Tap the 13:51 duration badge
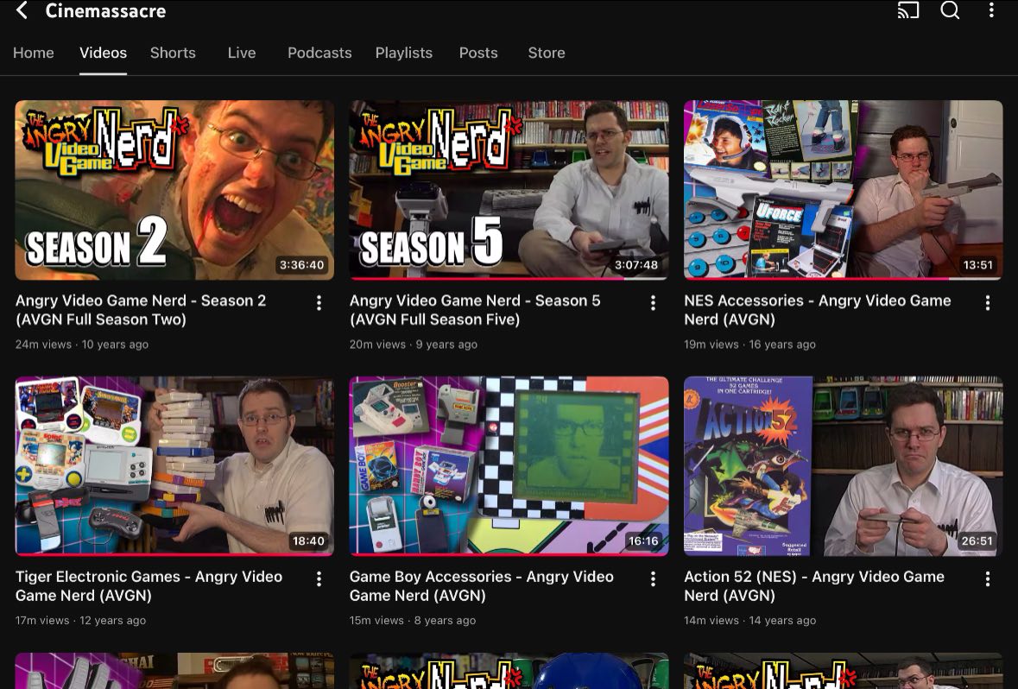Viewport: 1018px width, 689px height. (977, 265)
